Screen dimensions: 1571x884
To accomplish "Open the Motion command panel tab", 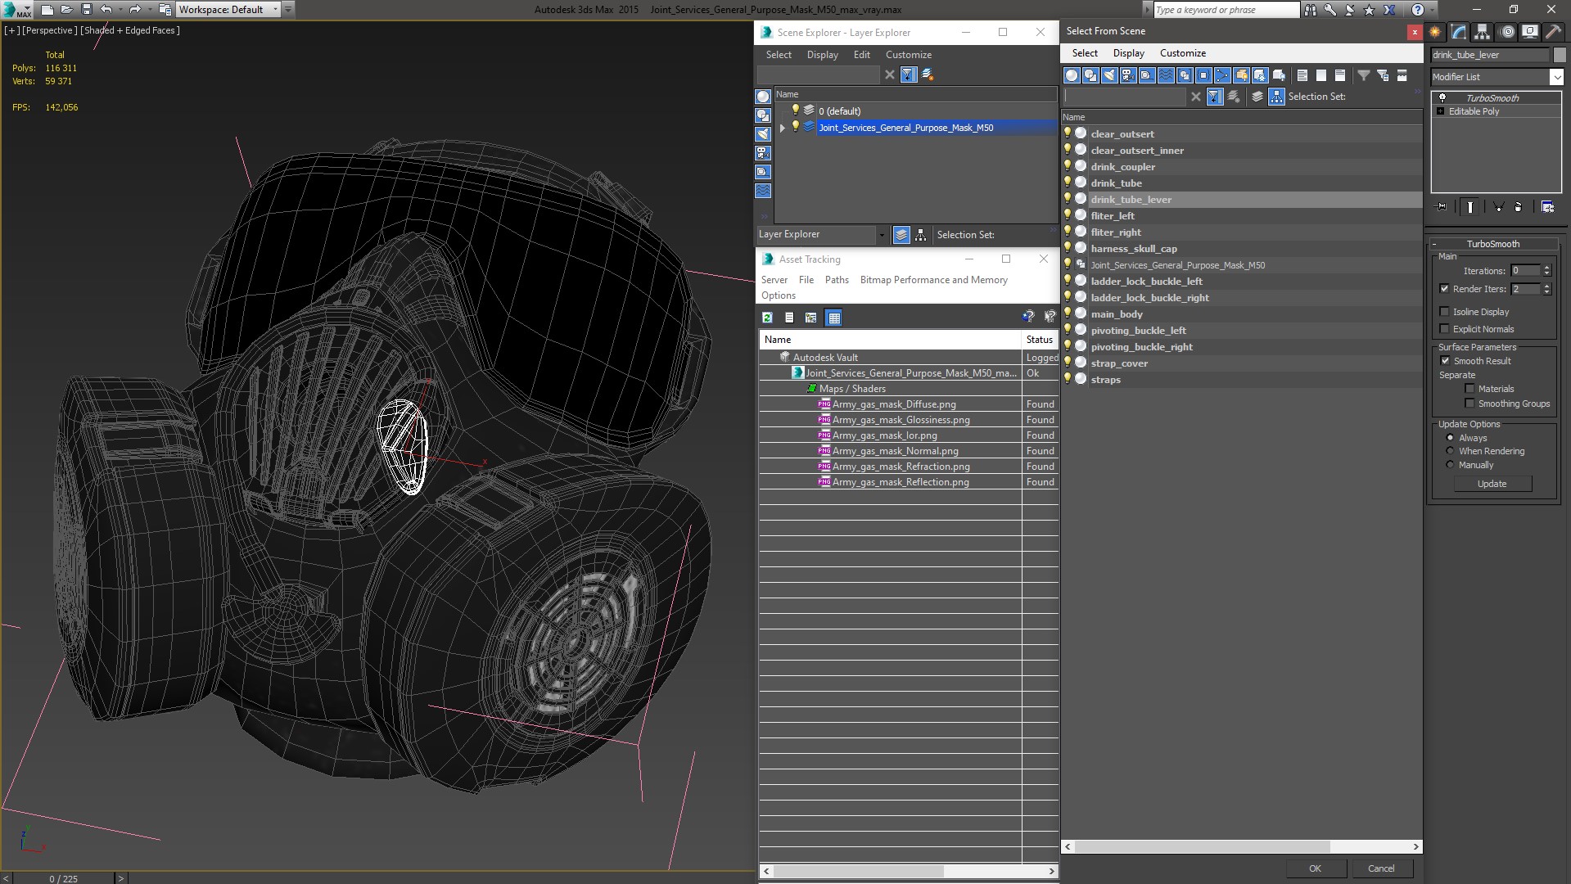I will tap(1506, 32).
